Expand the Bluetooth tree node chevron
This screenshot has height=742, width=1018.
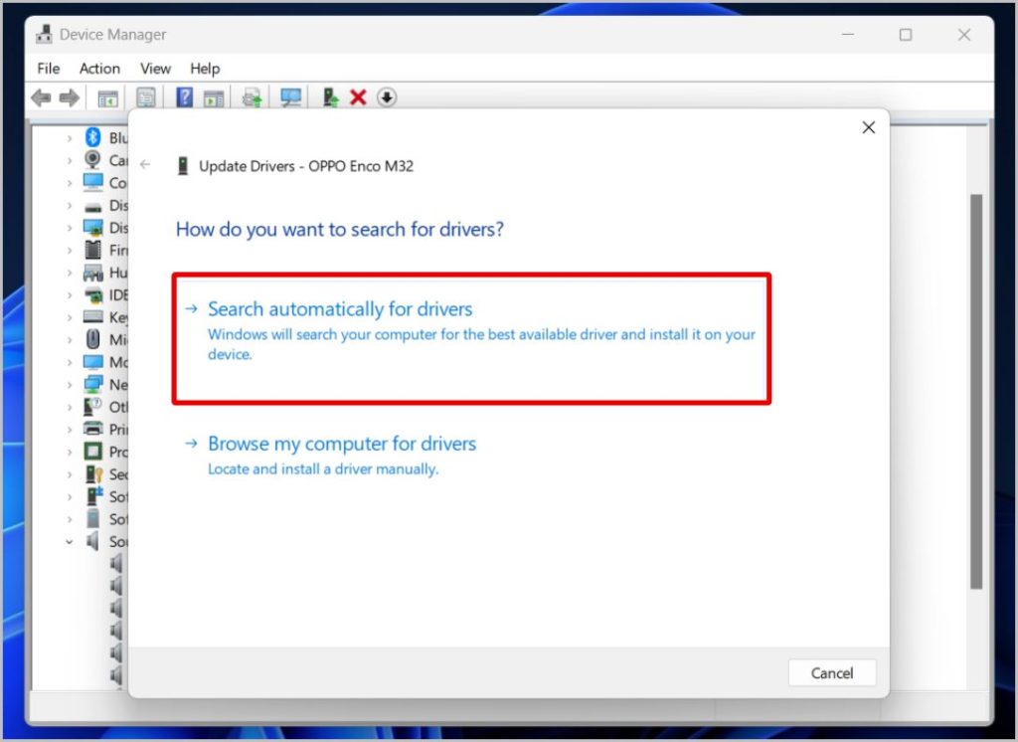coord(69,137)
